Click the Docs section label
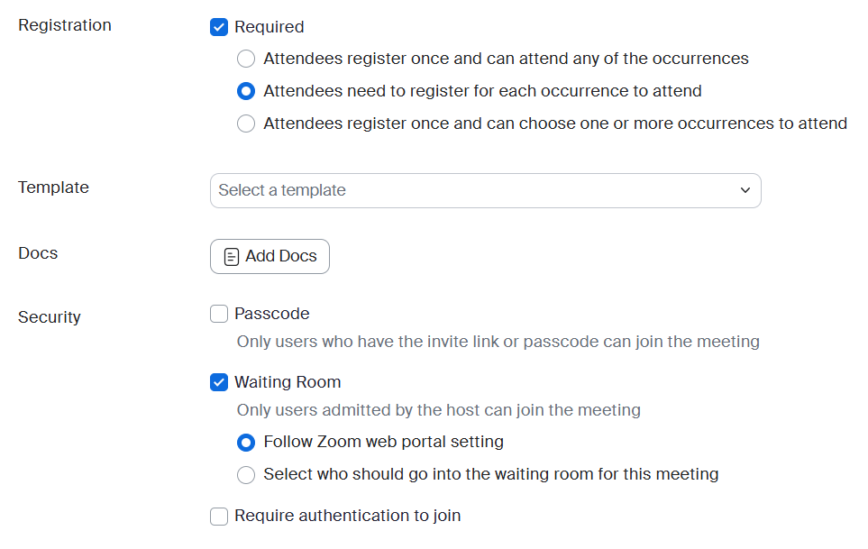Viewport: 868px width, 549px height. coord(38,253)
